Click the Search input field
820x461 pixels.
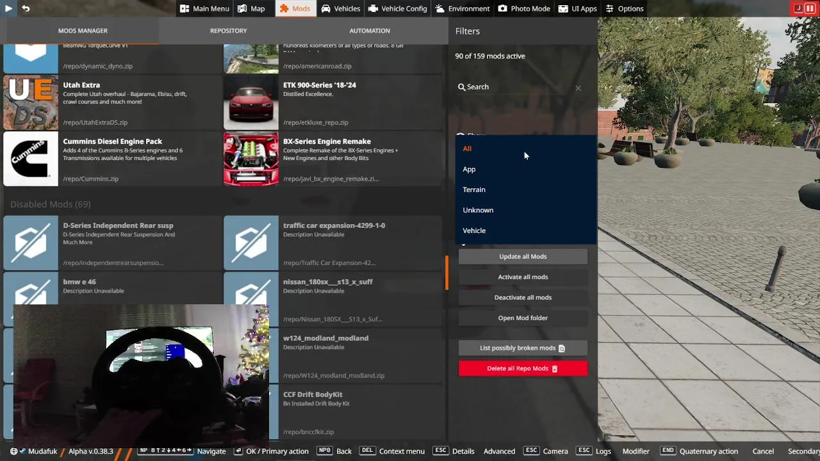tap(519, 87)
